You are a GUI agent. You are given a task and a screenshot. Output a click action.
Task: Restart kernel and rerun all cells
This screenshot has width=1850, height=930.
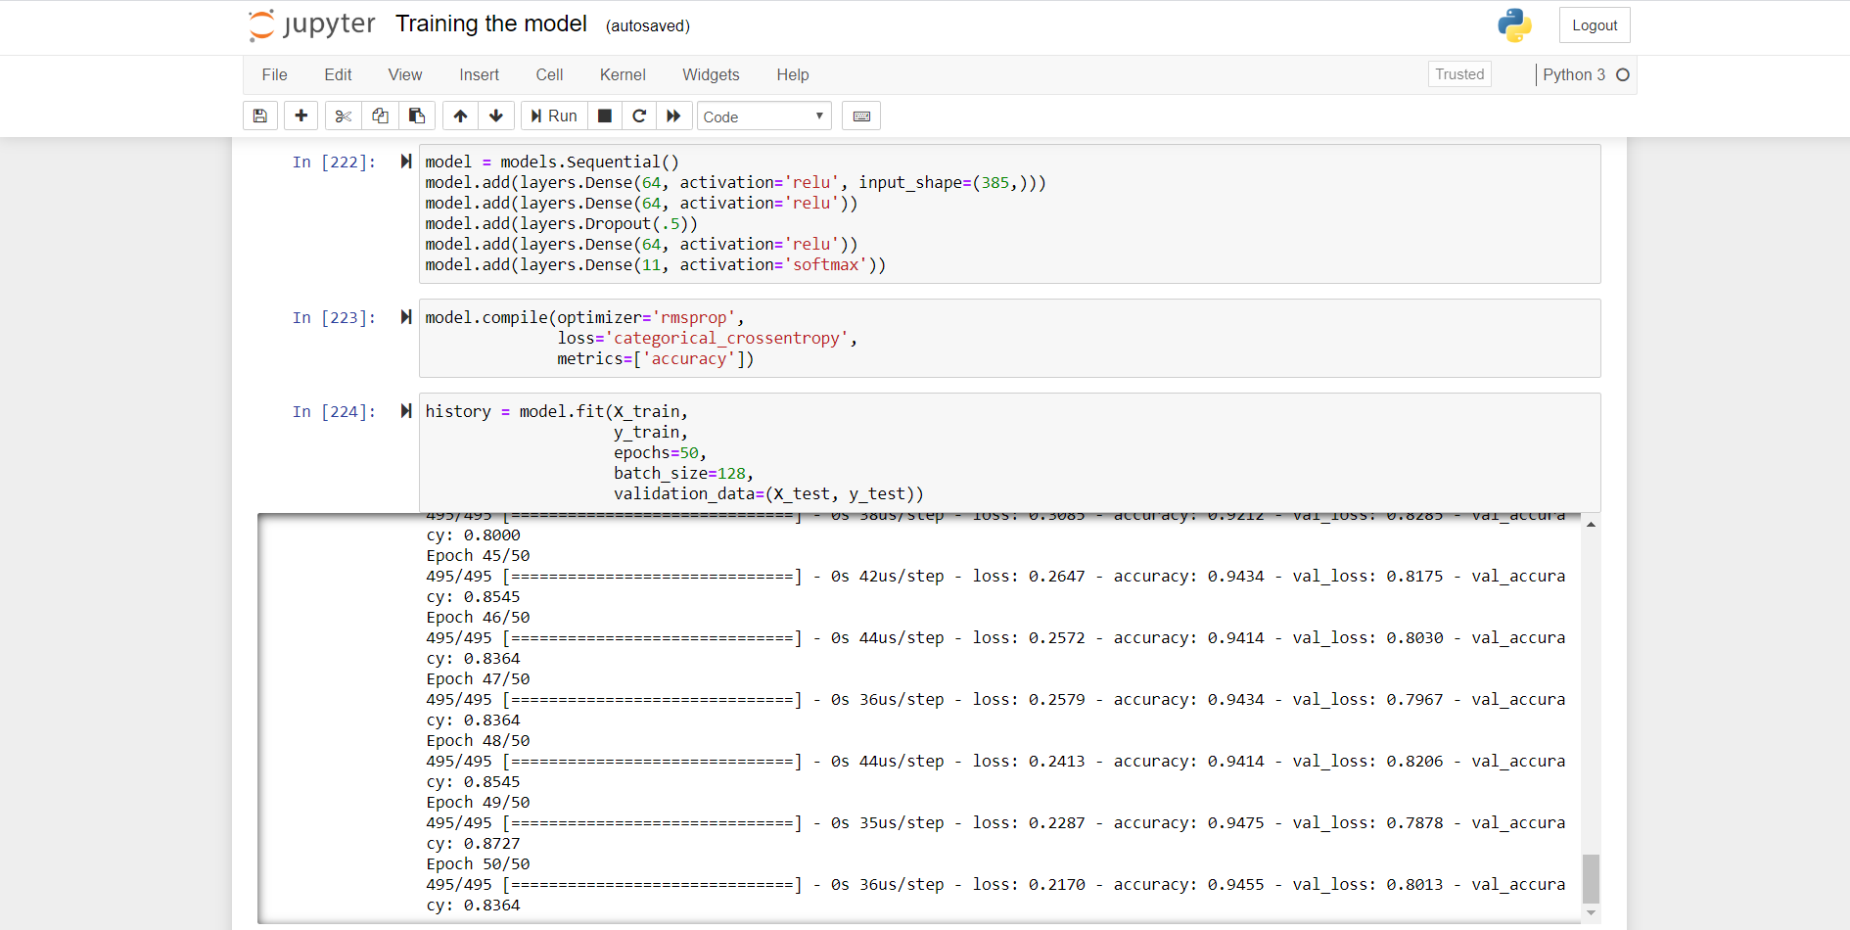click(x=673, y=116)
